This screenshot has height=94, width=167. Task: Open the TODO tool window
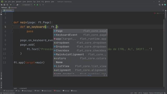37,91
